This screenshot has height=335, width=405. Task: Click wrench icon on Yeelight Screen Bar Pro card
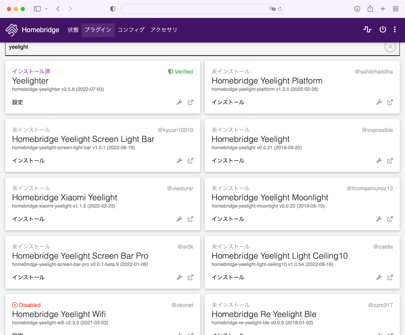(180, 277)
